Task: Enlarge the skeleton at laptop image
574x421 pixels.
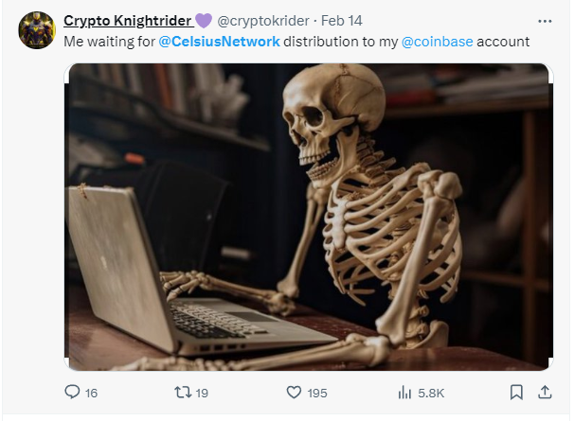Action: tap(309, 217)
